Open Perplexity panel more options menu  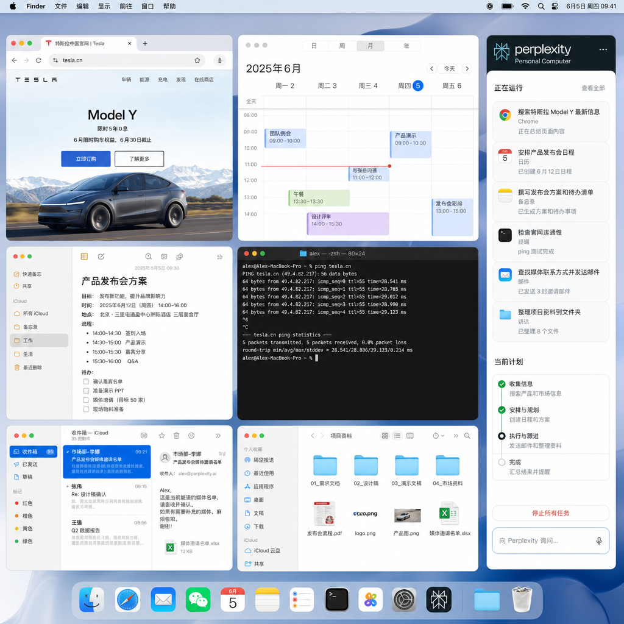tap(603, 49)
